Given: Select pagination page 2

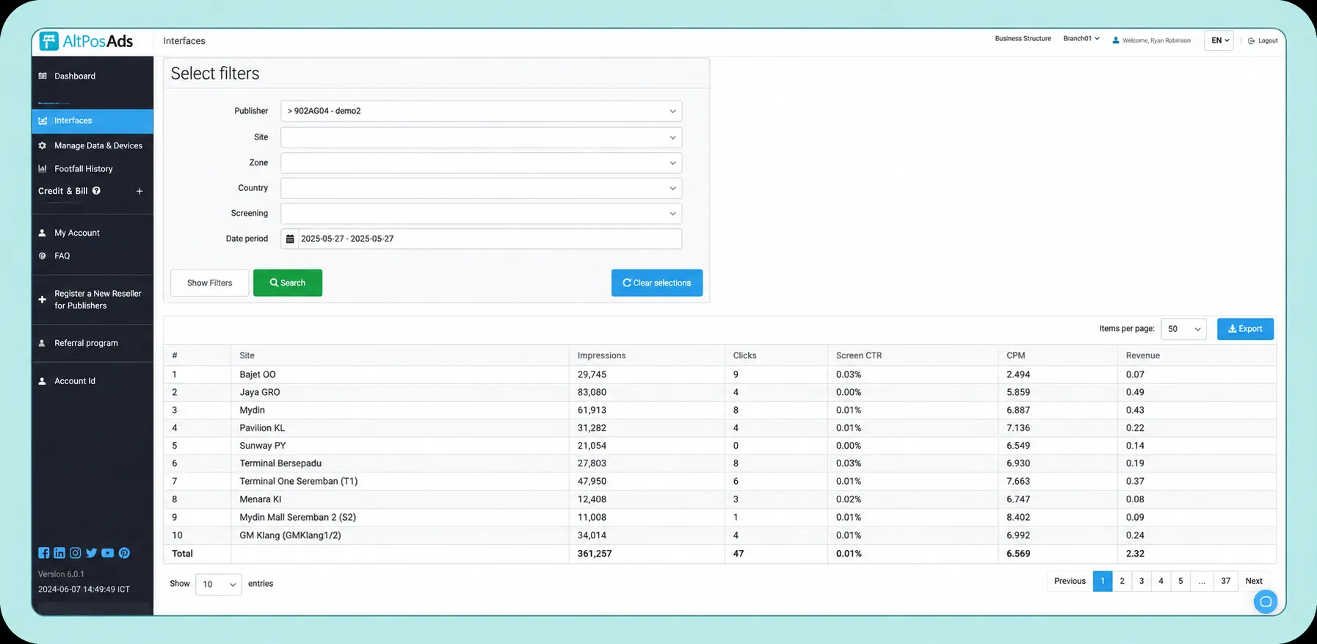Looking at the screenshot, I should (x=1122, y=581).
